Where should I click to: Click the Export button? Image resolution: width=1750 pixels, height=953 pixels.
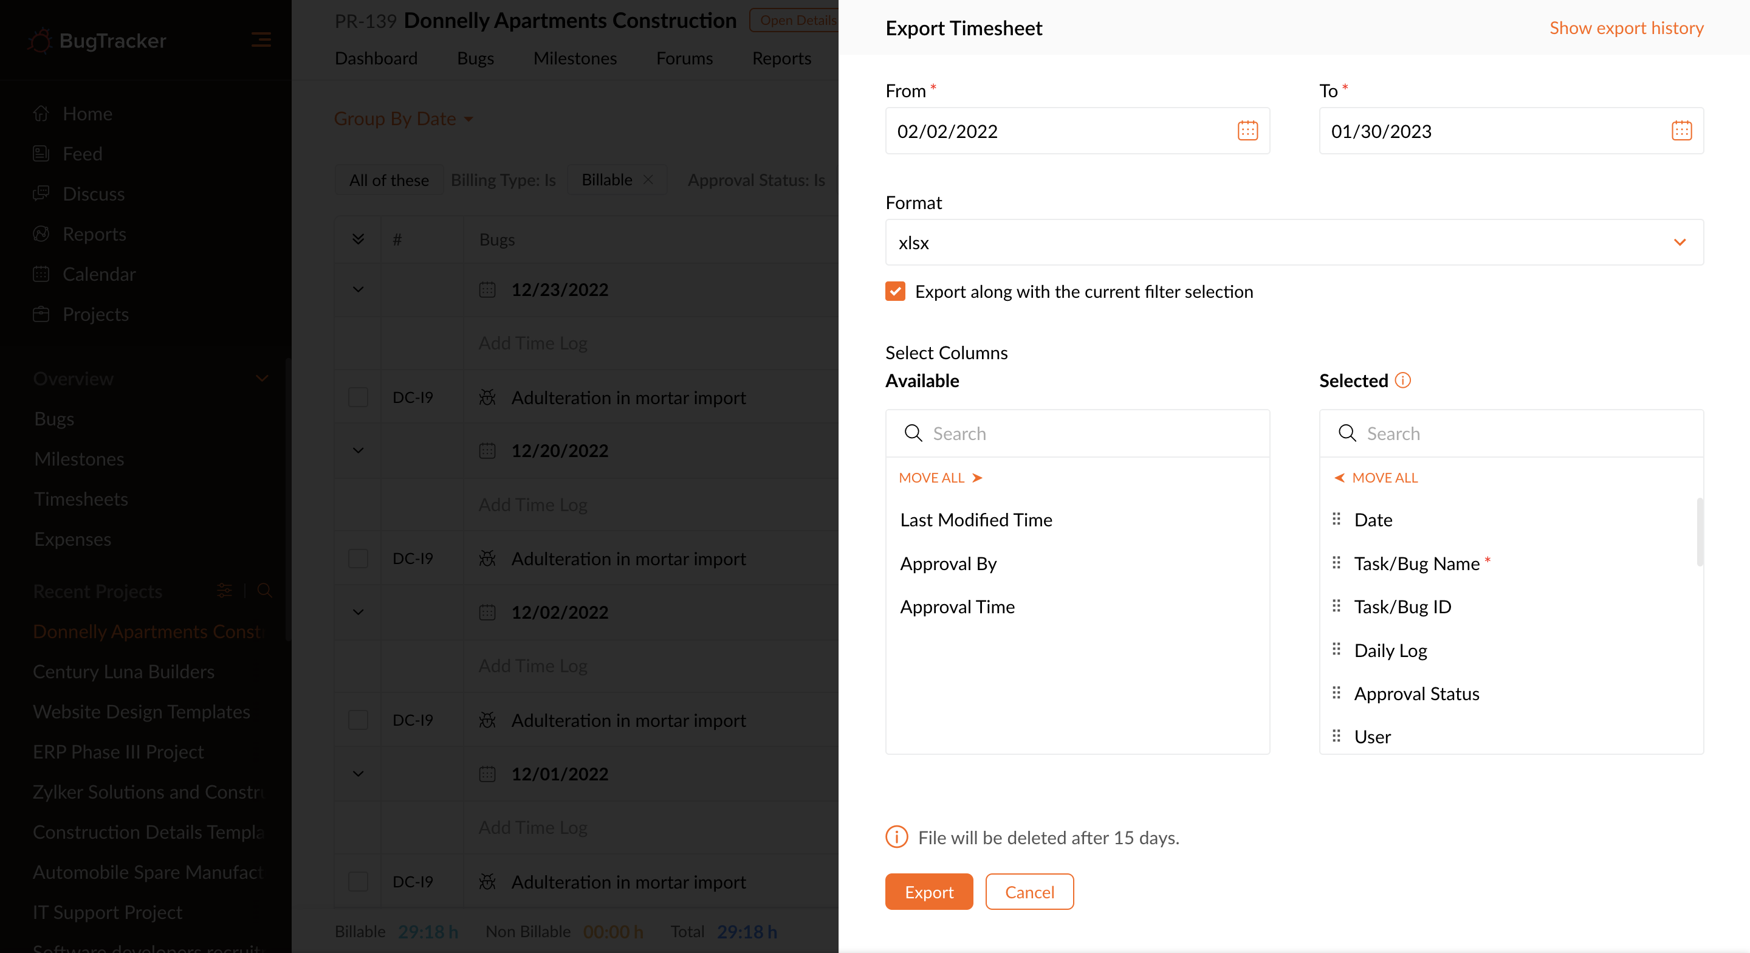coord(928,891)
